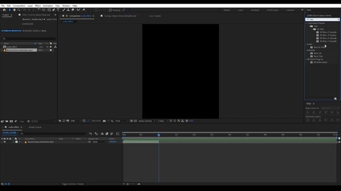
Task: Toggle Hide Shy Layers switch in timeline
Action: pos(102,134)
